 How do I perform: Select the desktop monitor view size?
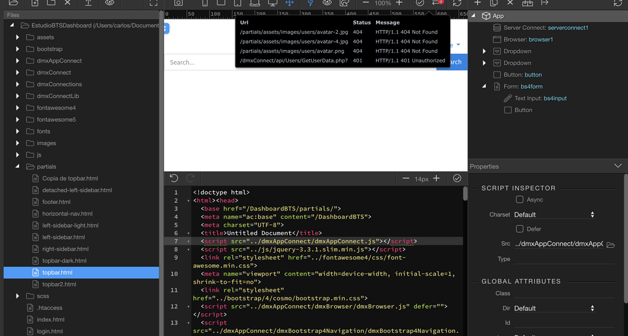[x=273, y=2]
